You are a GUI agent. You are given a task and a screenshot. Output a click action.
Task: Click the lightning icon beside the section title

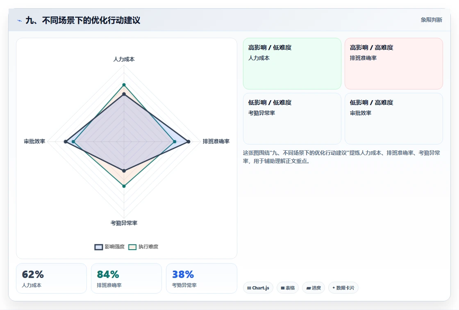[x=20, y=21]
